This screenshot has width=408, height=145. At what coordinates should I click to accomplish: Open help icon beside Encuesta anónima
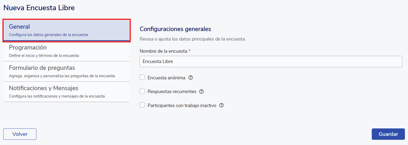click(x=190, y=78)
